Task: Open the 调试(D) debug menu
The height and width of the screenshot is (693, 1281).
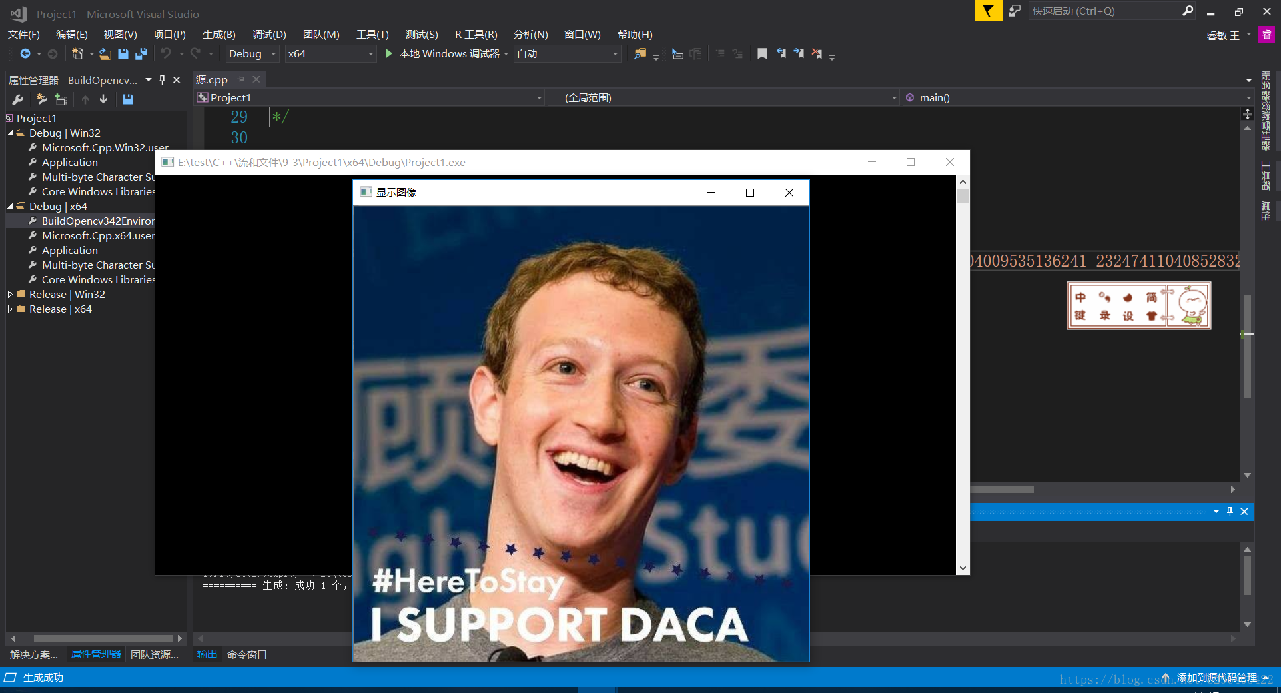Action: click(269, 35)
